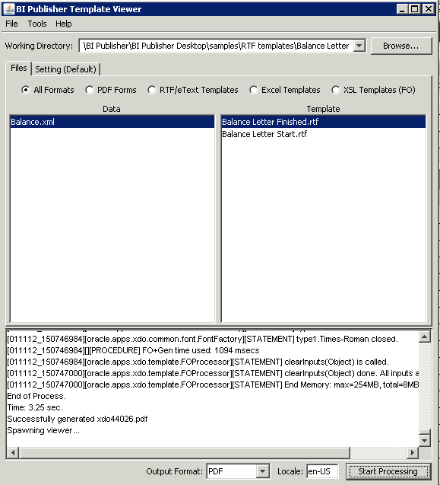Maximize the Template Viewer window
Viewport: 440px width, 485px height.
pos(414,9)
